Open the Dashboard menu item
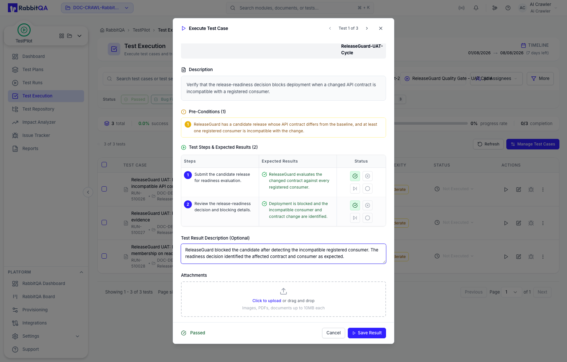The image size is (567, 362). pos(46,57)
